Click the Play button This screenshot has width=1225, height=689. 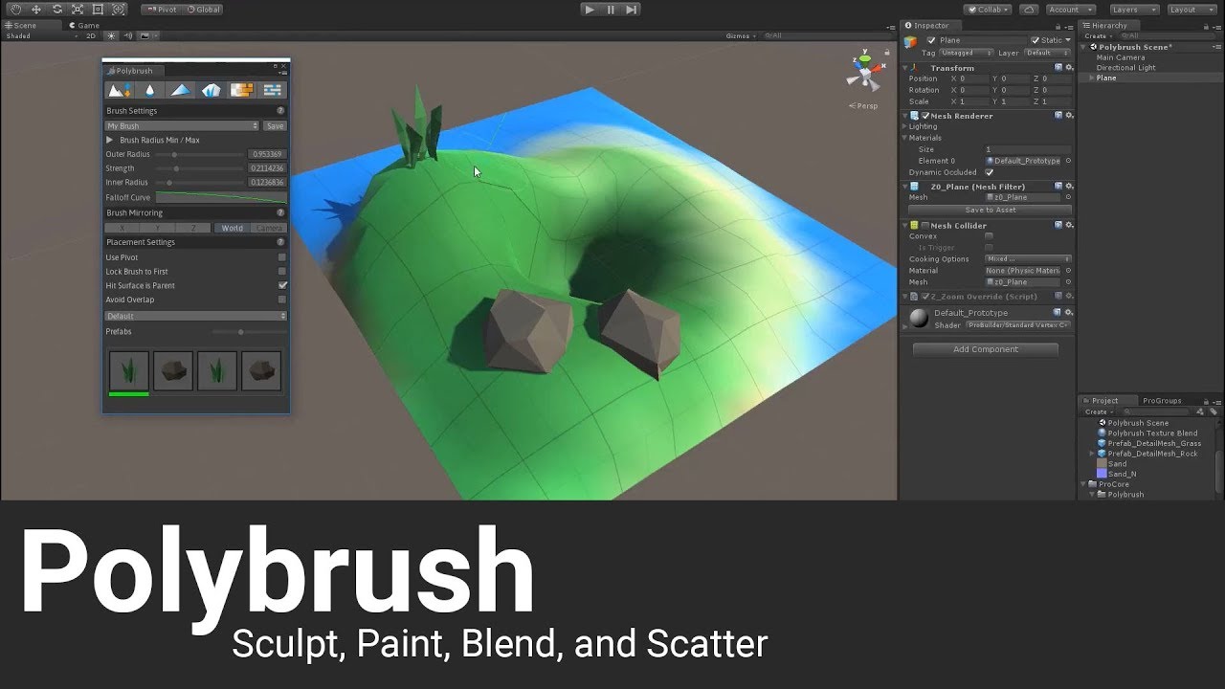590,10
